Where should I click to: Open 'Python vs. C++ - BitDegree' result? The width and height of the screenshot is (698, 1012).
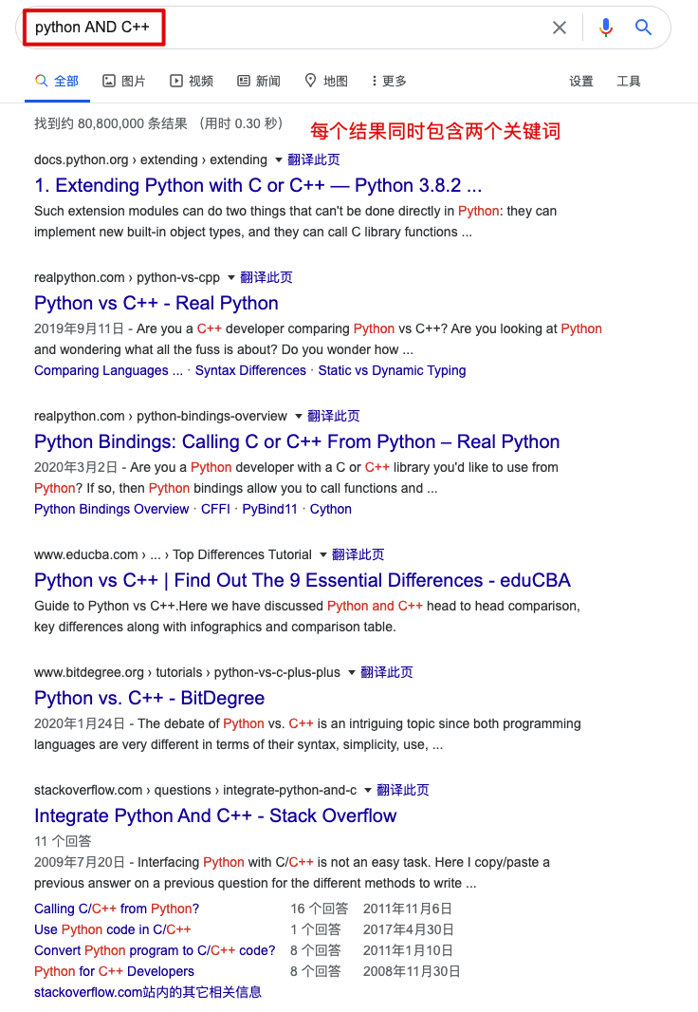[x=149, y=699]
